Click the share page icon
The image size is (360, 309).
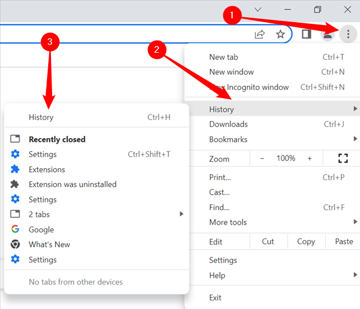pyautogui.click(x=260, y=34)
